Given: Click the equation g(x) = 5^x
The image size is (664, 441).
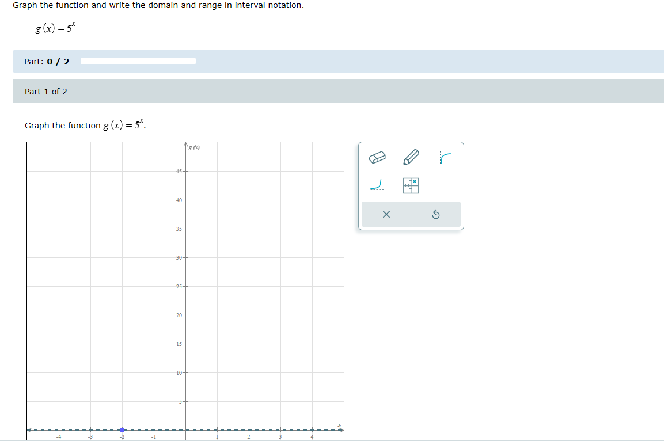Looking at the screenshot, I should (55, 26).
